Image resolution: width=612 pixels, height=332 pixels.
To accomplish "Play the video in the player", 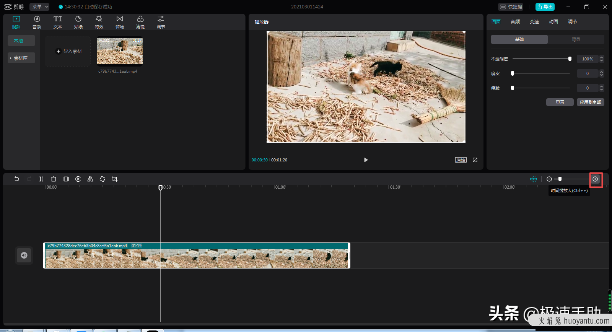I will 366,160.
